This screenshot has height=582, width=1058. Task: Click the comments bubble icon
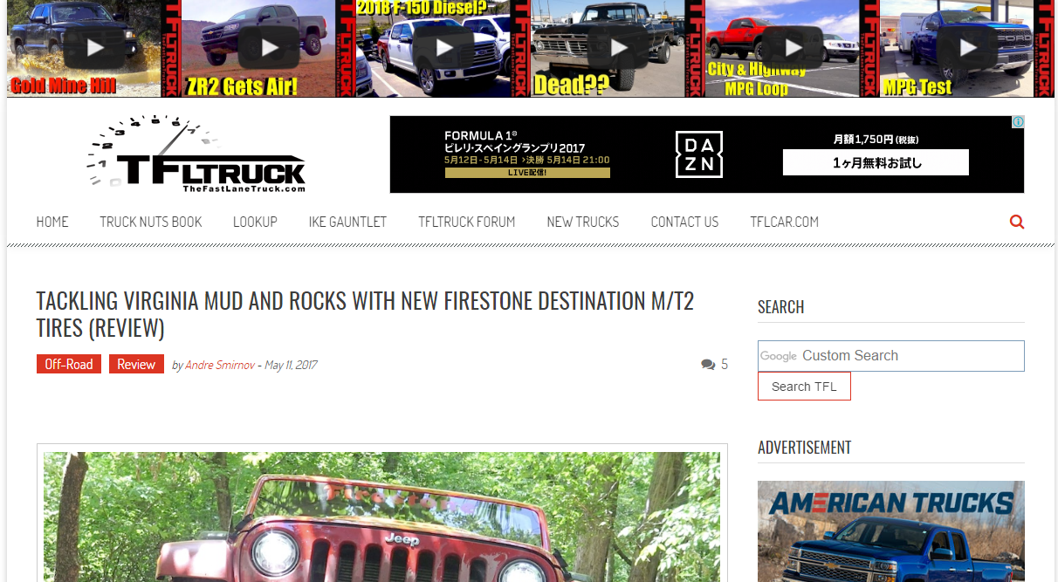708,365
